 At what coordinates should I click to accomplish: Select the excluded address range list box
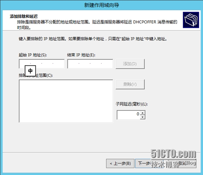(x=66, y=101)
